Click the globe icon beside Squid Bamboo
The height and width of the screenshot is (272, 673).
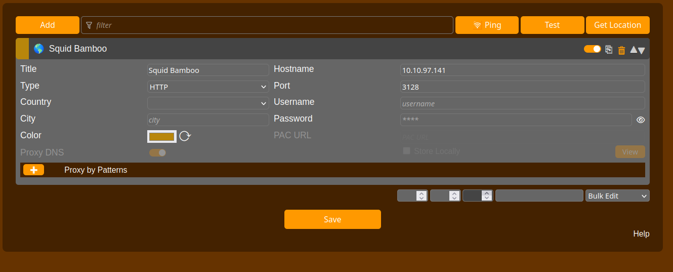click(x=38, y=49)
